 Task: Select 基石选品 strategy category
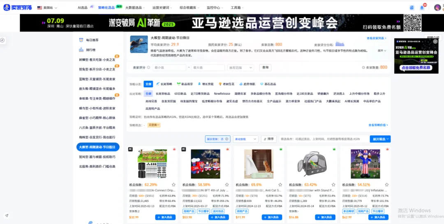[268, 84]
